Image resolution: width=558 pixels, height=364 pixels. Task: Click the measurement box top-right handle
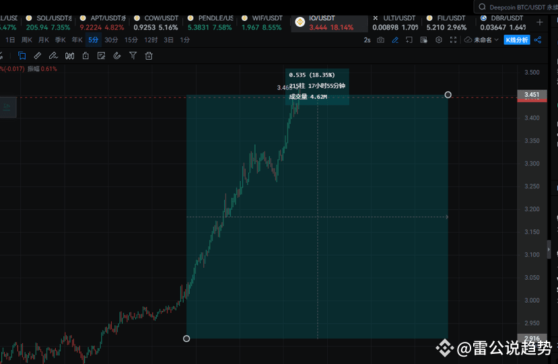(x=448, y=95)
